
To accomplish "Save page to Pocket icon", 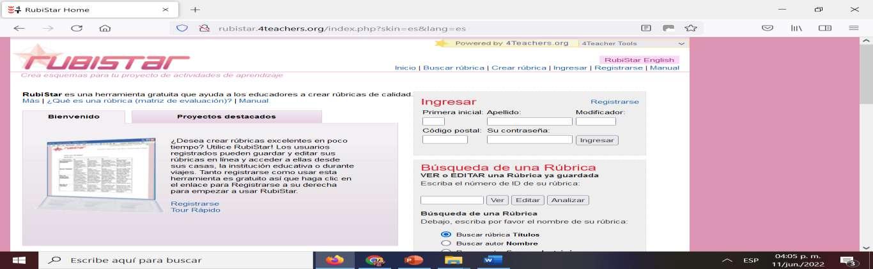I will tap(768, 28).
